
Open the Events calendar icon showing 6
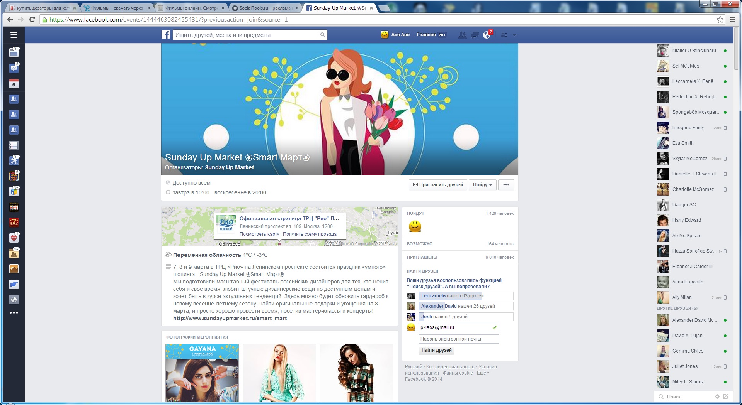(14, 84)
